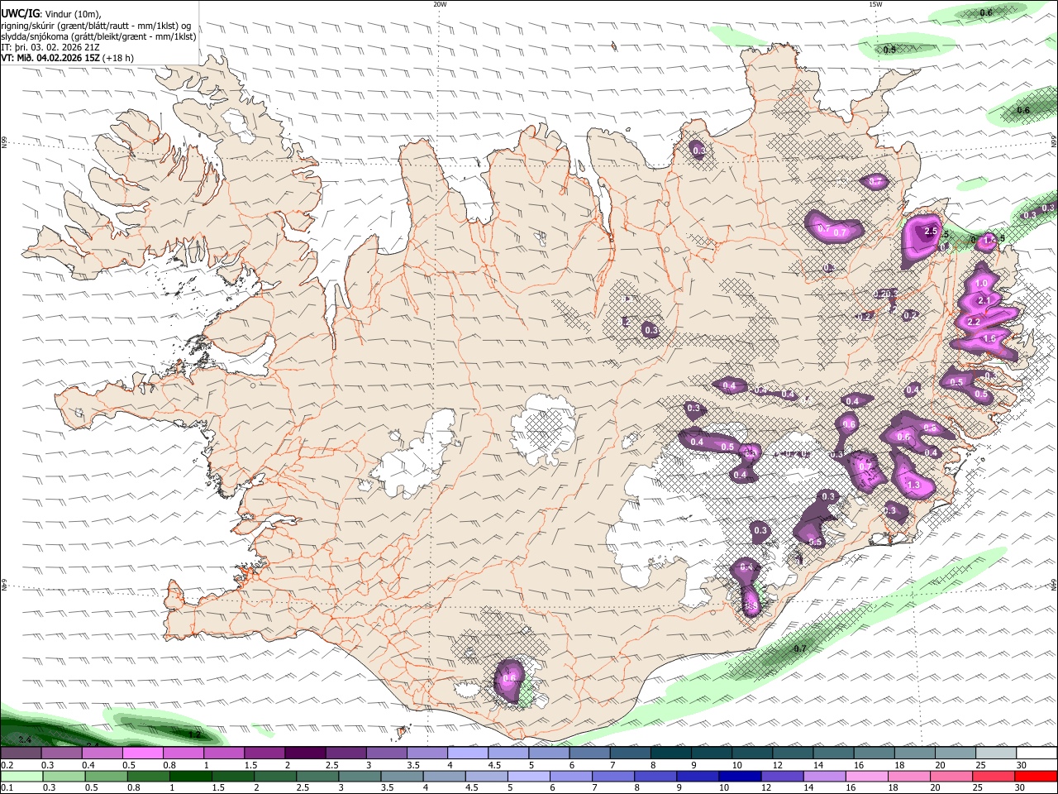Image resolution: width=1058 pixels, height=794 pixels.
Task: Click the light grey swatch between 25 and 30
Action: [x=995, y=753]
